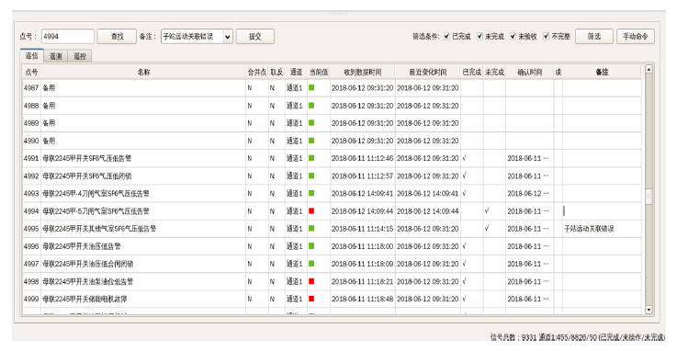Click changed time 2018-06-12 14:09:44 in row 4994

click(428, 211)
